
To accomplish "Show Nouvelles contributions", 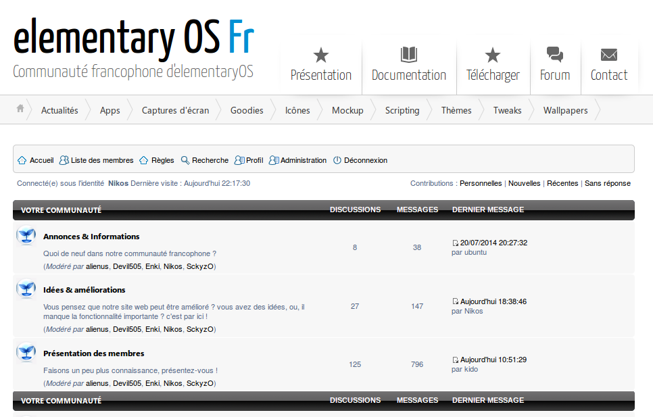I will pos(525,183).
